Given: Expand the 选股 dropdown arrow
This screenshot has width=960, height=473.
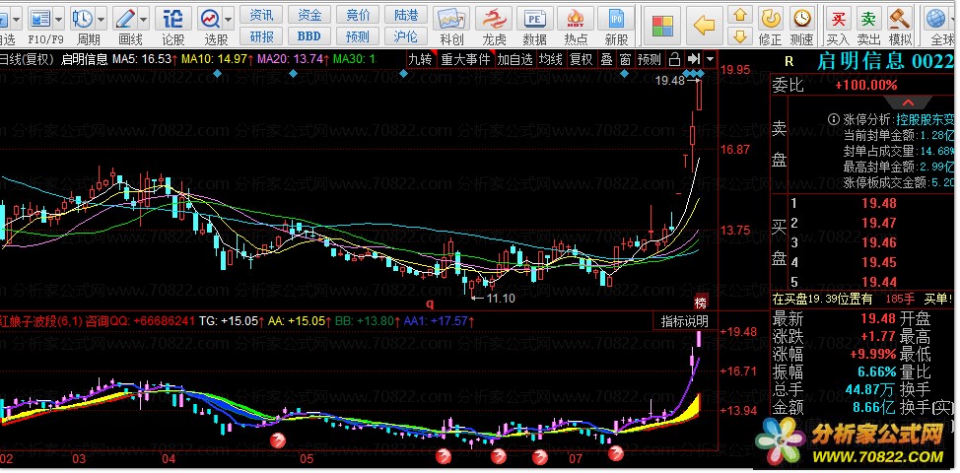Looking at the screenshot, I should point(229,20).
